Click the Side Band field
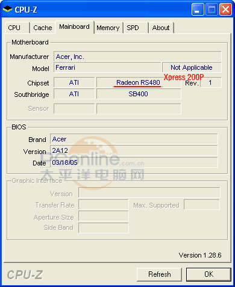Image resolution: width=235 pixels, height=287 pixels. click(104, 228)
